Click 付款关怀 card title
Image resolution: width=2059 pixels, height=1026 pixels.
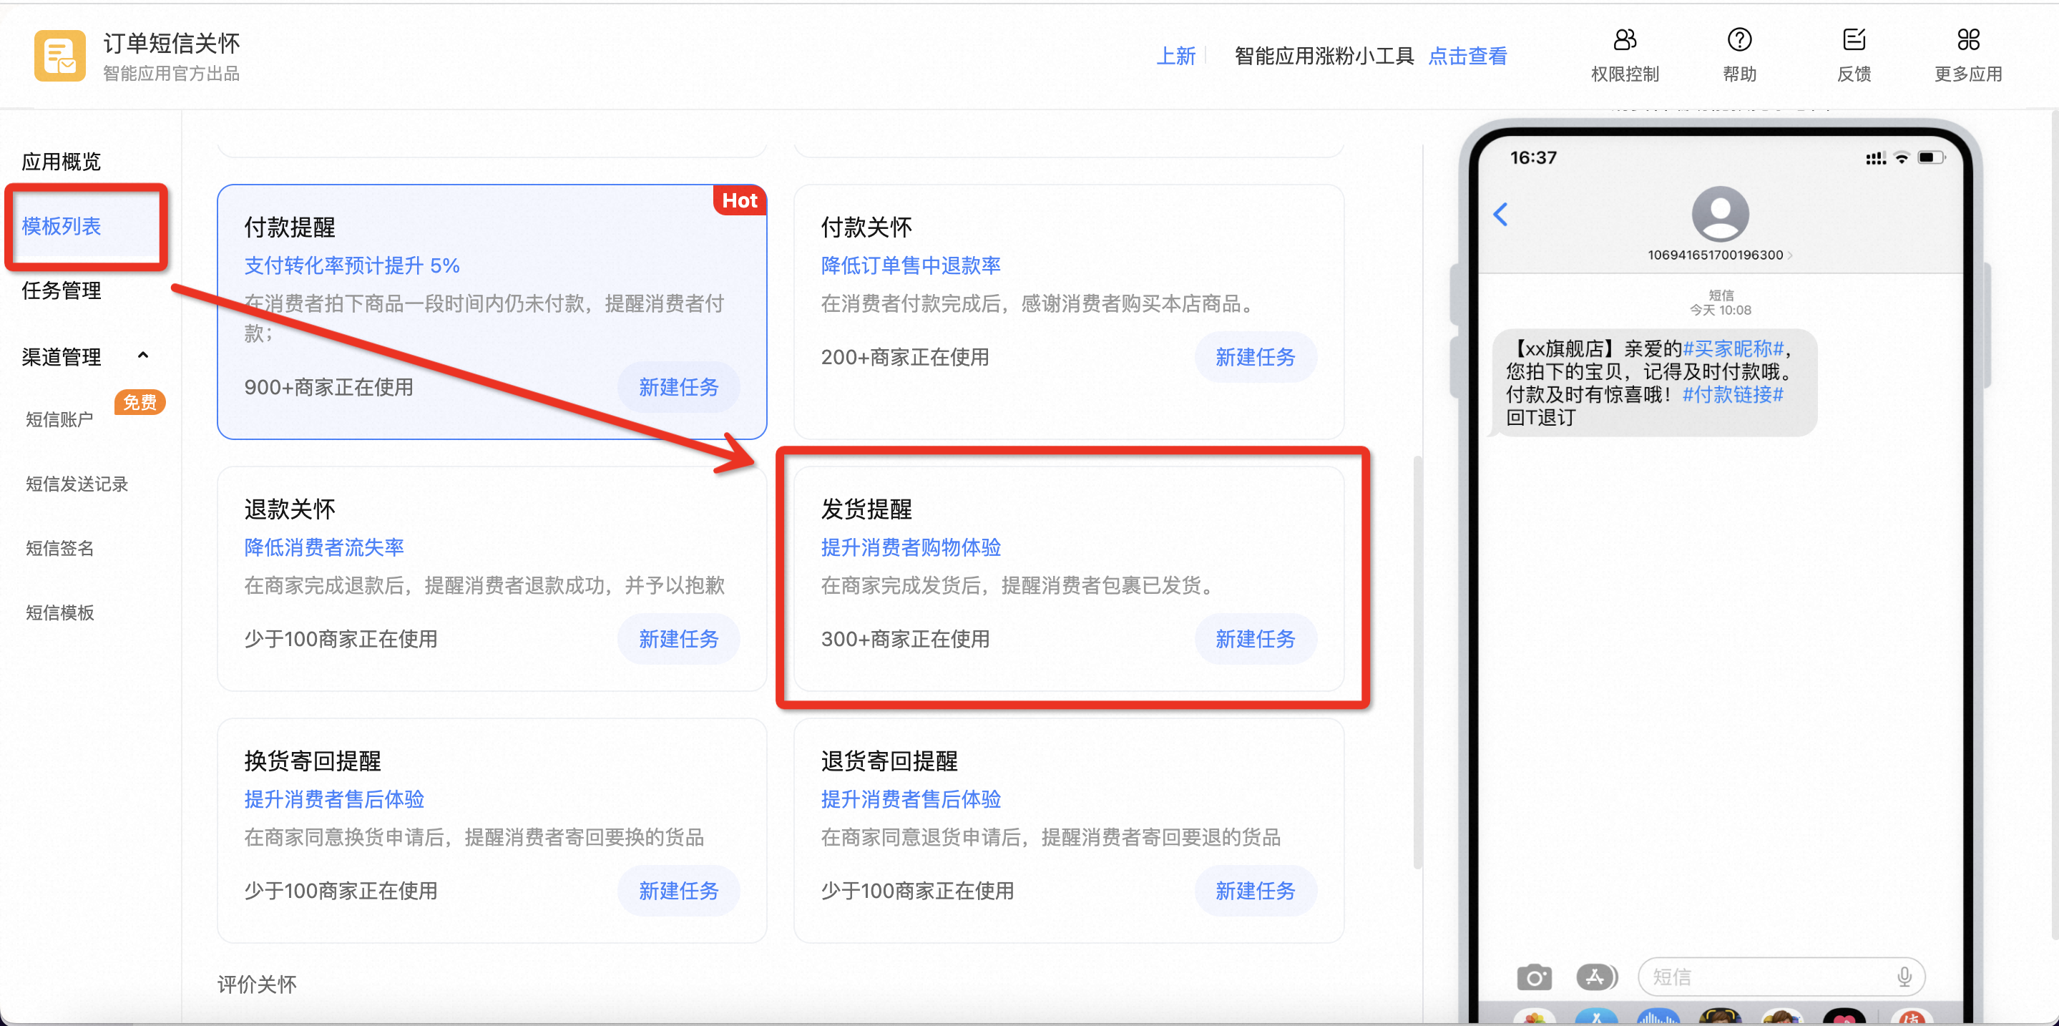pyautogui.click(x=866, y=228)
